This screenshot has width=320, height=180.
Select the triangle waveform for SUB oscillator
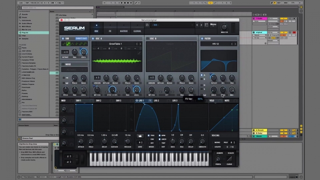tap(72, 44)
